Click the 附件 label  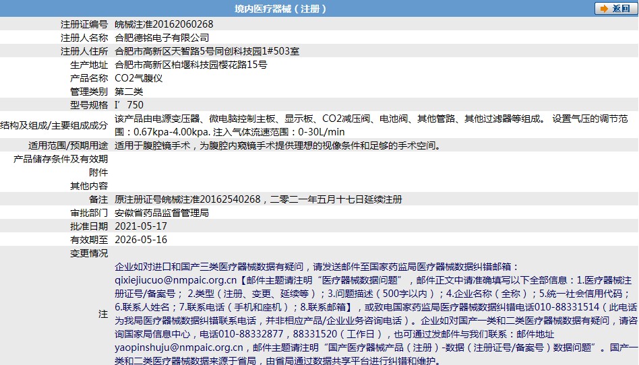click(98, 172)
